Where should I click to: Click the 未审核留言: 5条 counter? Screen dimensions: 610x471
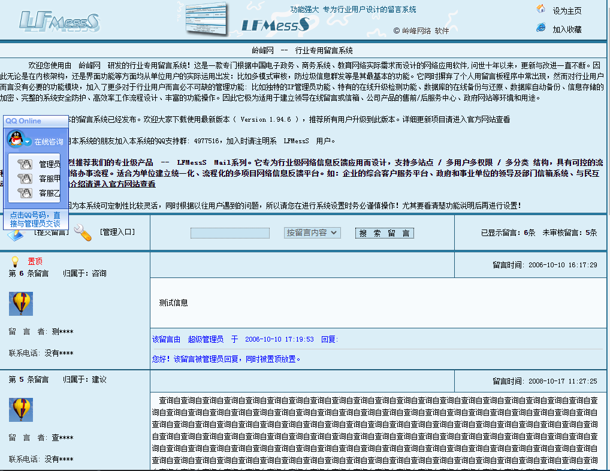(569, 233)
